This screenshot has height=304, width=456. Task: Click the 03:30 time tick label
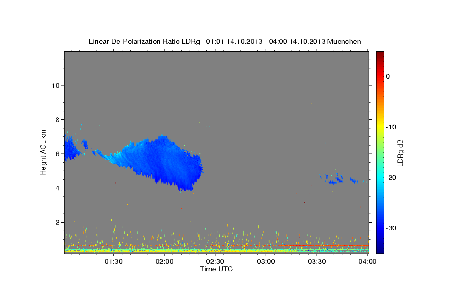click(x=317, y=261)
